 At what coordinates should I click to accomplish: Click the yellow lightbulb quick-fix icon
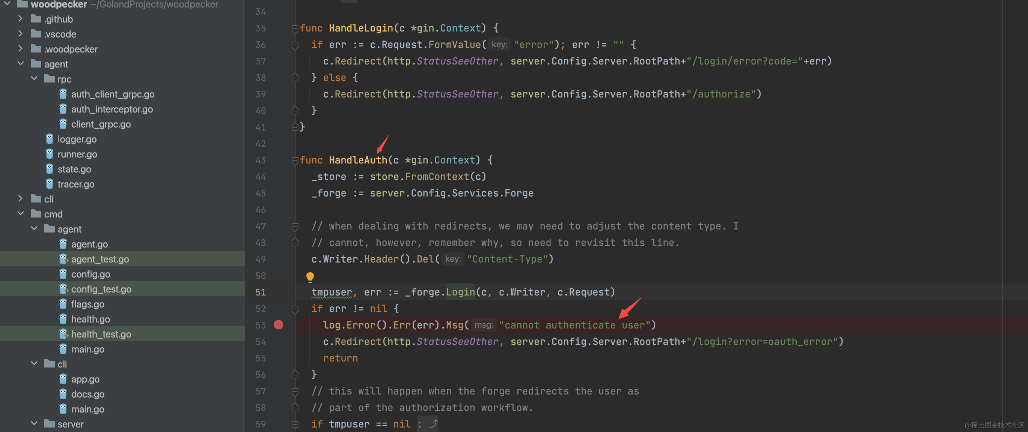pyautogui.click(x=310, y=277)
